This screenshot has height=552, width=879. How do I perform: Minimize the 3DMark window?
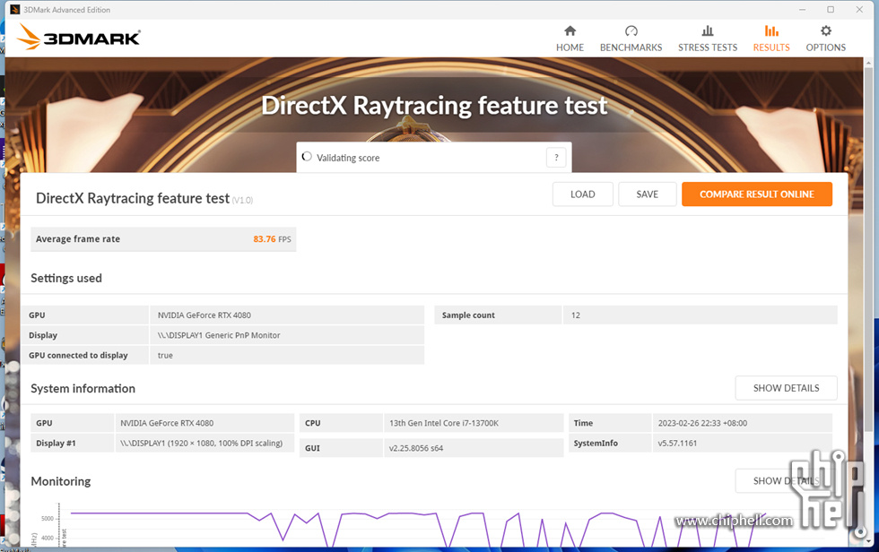point(799,10)
